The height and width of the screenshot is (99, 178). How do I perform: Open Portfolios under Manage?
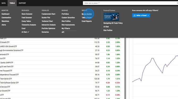(x=65, y=14)
